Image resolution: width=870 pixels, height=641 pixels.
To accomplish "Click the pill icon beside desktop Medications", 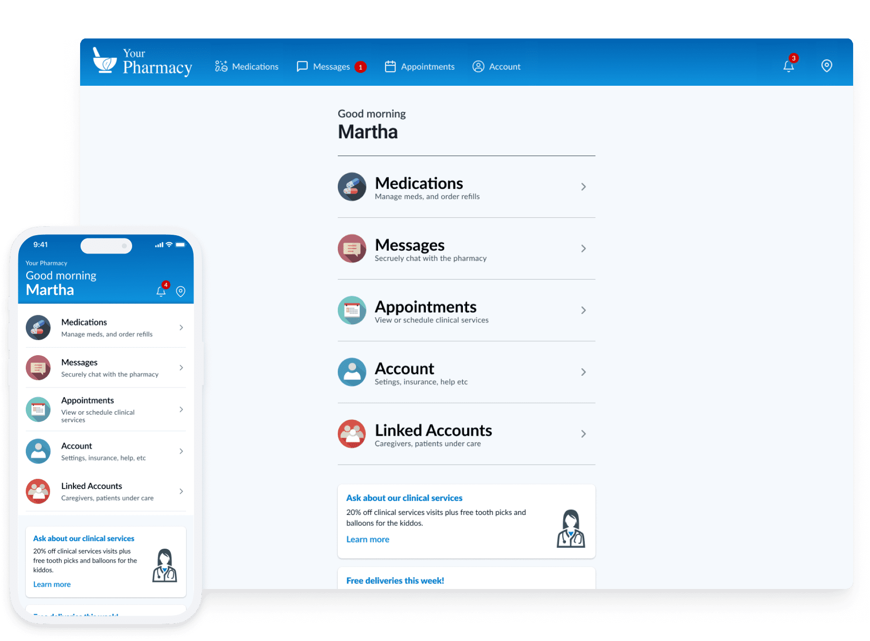I will [x=352, y=186].
